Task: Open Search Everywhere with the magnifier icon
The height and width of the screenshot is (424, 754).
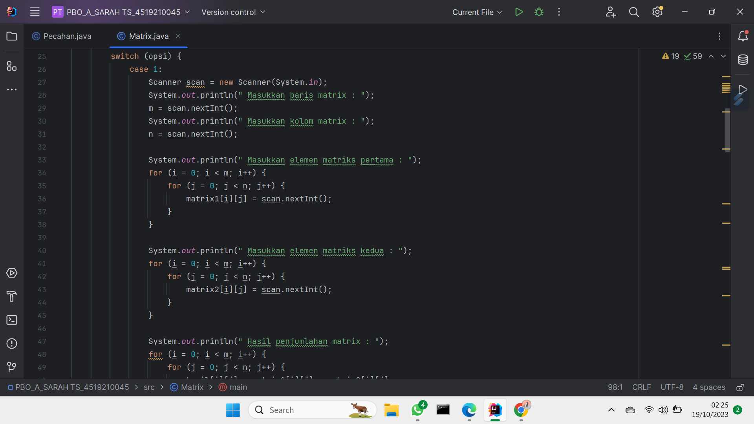Action: (634, 12)
